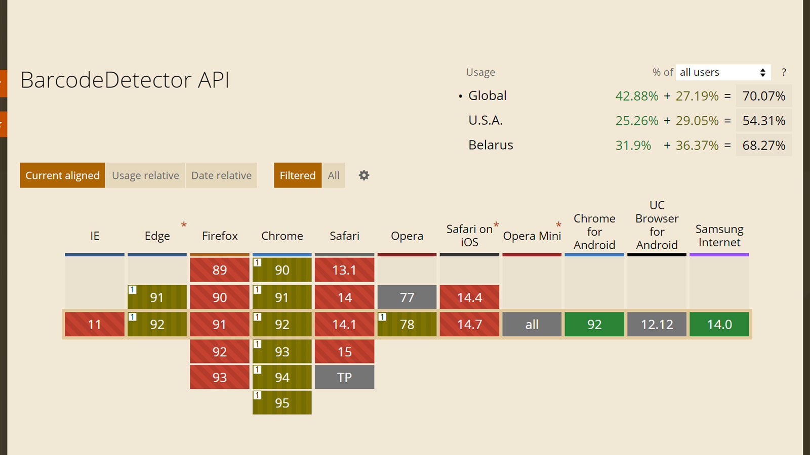Select the UC Browser 12.12 cell
810x455 pixels.
click(657, 324)
